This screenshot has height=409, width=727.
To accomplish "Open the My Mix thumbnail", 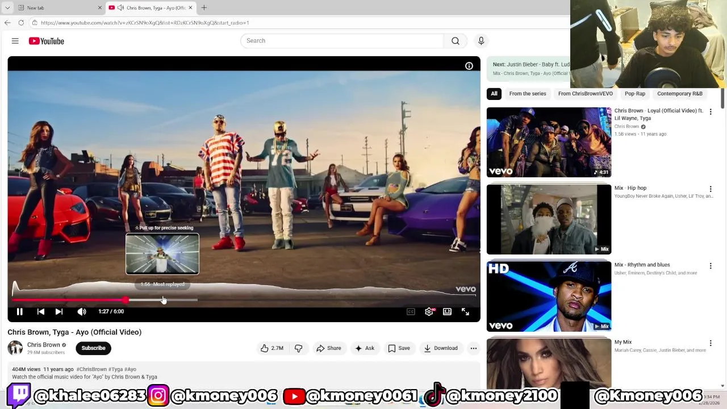I will pos(549,364).
